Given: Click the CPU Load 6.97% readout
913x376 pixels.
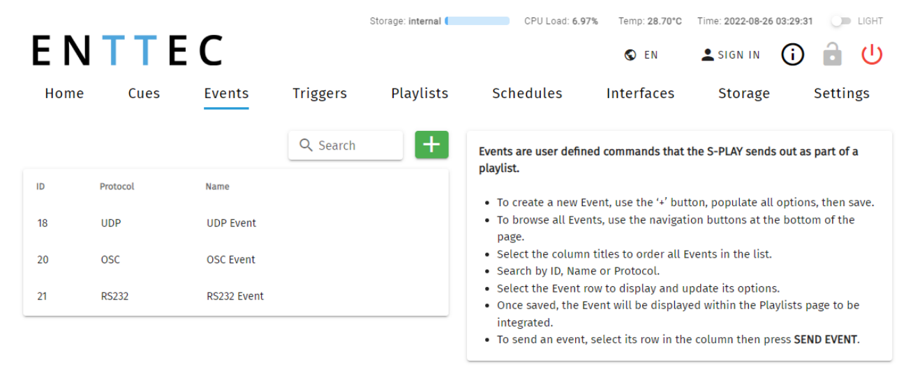Looking at the screenshot, I should click(561, 22).
